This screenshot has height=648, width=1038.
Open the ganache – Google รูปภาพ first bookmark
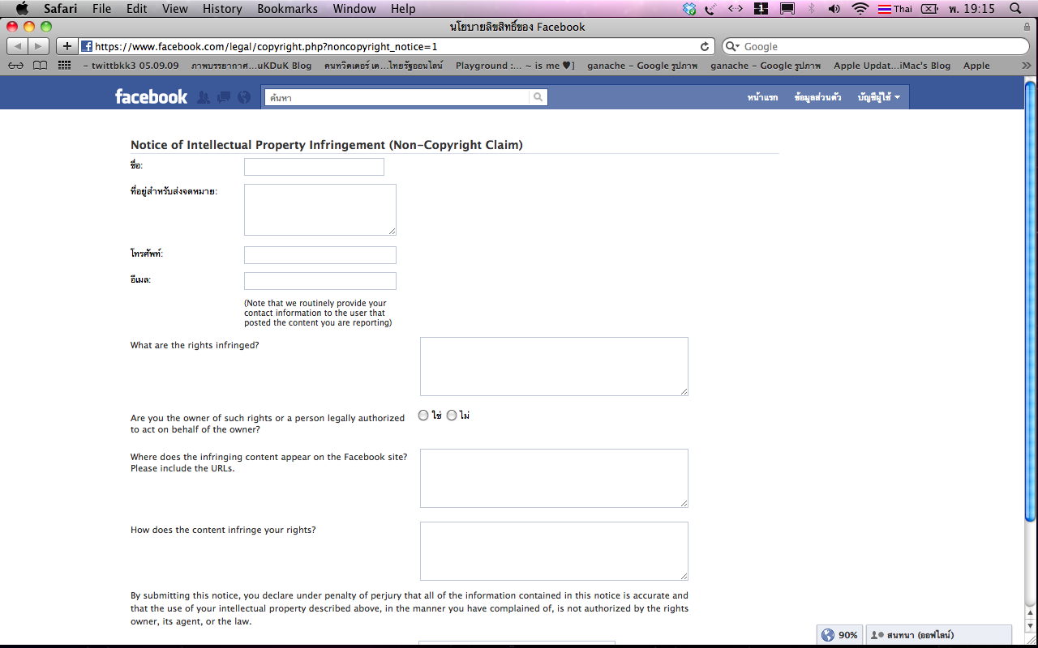641,66
